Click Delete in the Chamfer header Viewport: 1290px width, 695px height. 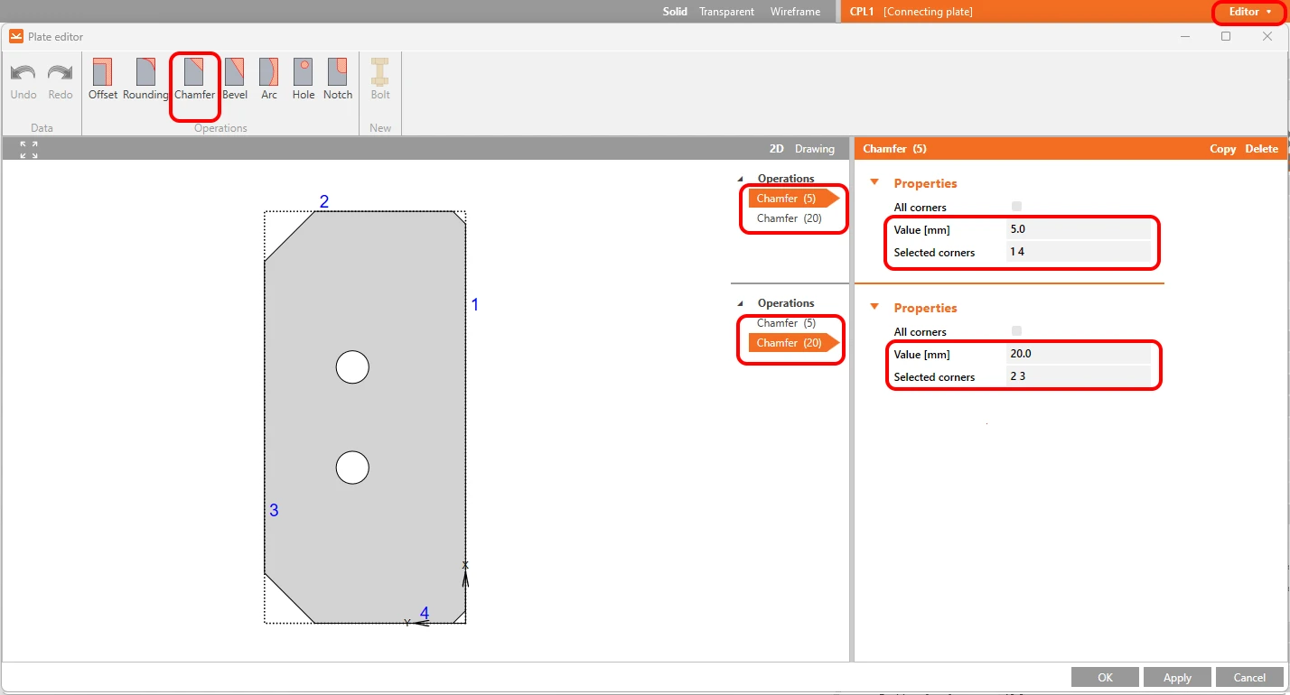[1262, 149]
